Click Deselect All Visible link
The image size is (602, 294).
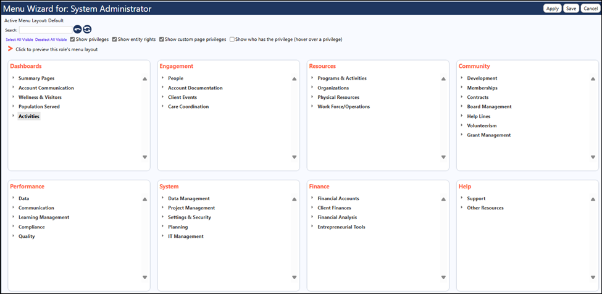point(51,40)
